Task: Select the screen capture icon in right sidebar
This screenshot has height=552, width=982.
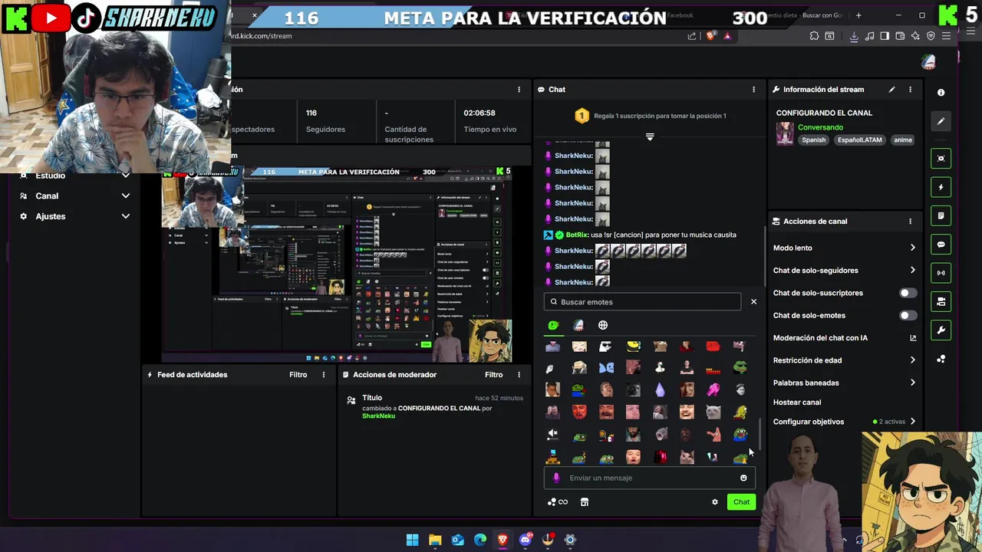Action: click(x=941, y=159)
